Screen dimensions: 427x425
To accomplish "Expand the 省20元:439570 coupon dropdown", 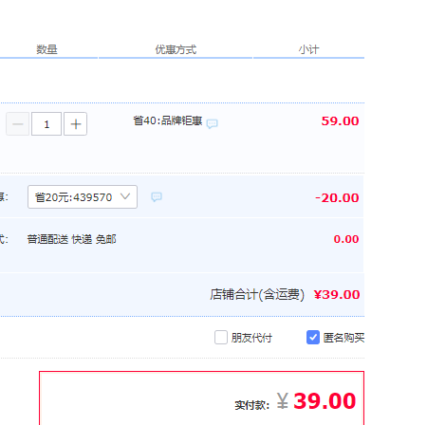I will point(83,197).
